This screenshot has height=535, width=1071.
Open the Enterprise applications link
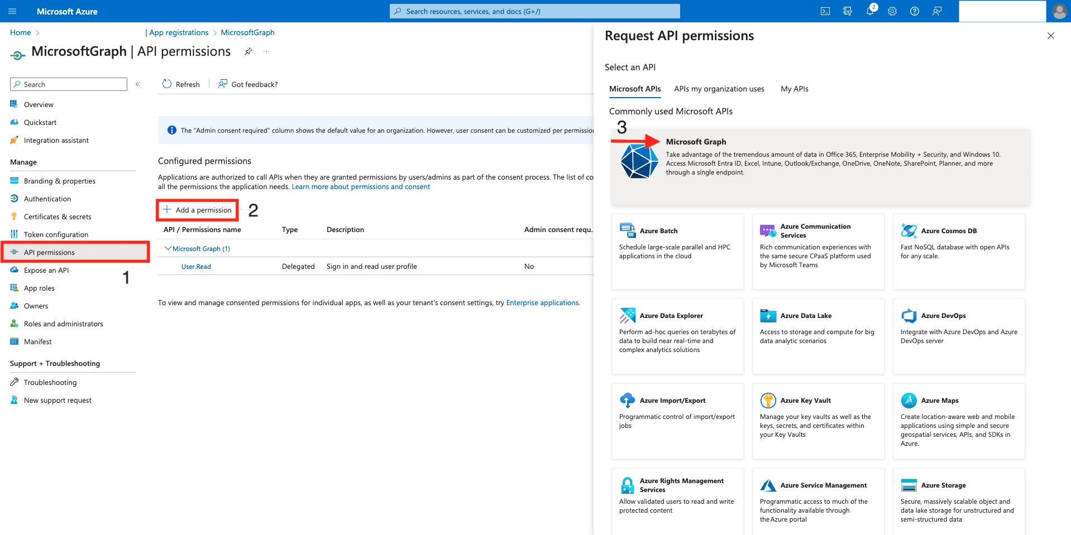542,302
